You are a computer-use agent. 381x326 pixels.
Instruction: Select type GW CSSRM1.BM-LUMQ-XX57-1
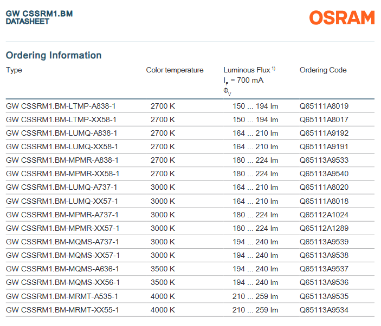pos(62,202)
